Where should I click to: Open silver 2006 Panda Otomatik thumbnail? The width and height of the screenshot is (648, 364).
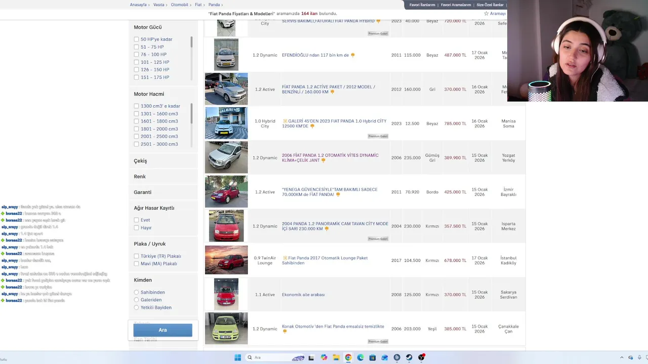(226, 157)
